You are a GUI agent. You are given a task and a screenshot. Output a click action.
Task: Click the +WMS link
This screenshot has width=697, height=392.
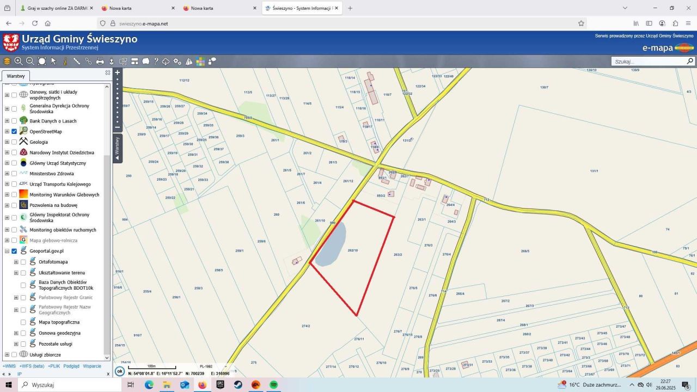9,366
